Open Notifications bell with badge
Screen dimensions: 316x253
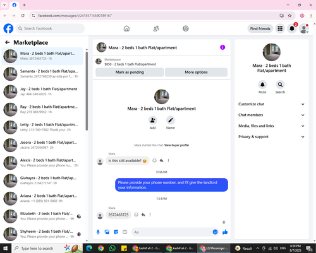[x=292, y=28]
